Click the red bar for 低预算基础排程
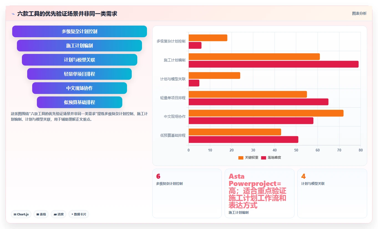Screen dimensions: 378x229 tap(243, 140)
